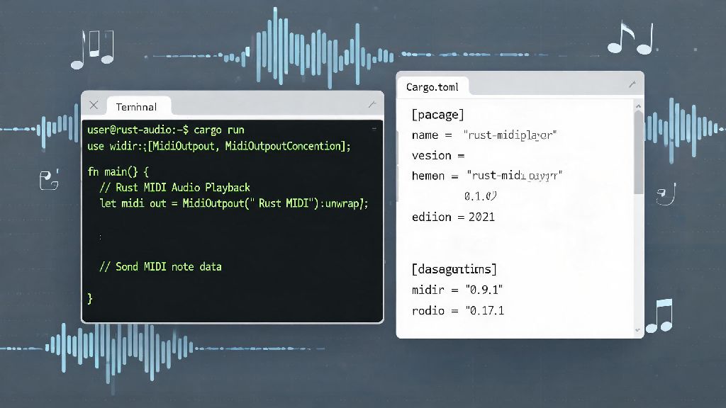The width and height of the screenshot is (726, 408).
Task: Click the '0.1.0' version value
Action: point(480,195)
